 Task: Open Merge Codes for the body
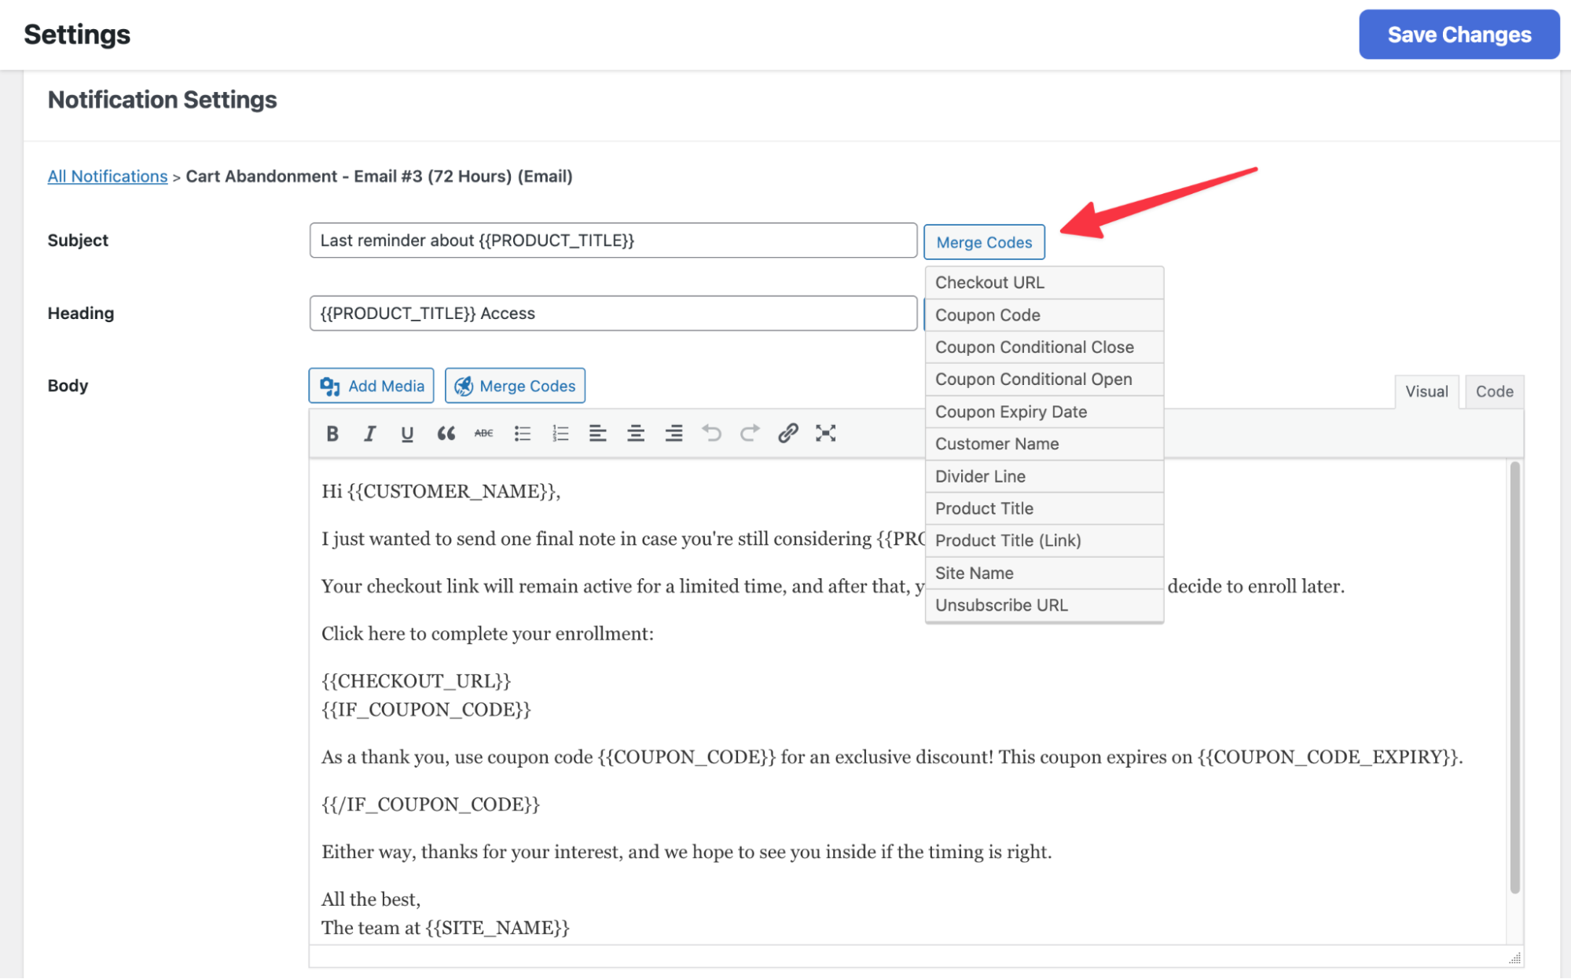coord(515,386)
